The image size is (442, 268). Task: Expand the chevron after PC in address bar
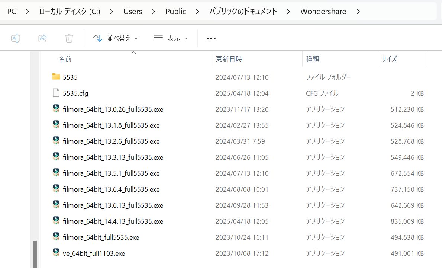(x=28, y=12)
